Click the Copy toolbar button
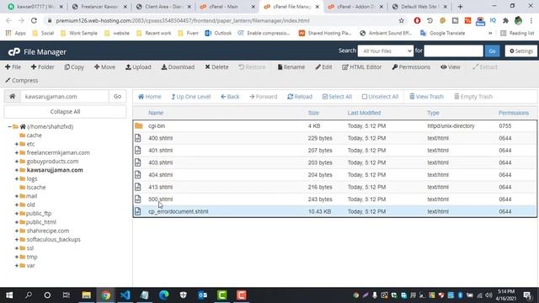Viewport: 539px width, 303px height. tap(74, 67)
